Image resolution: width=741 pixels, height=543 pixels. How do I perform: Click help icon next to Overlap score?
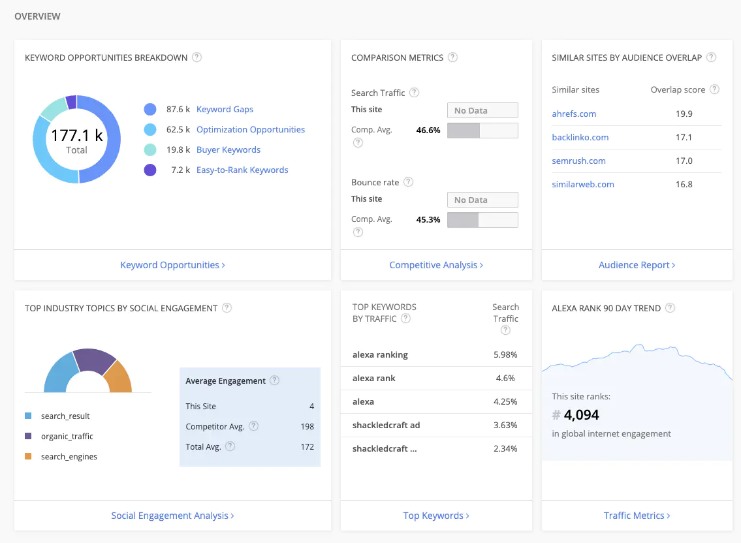click(714, 89)
